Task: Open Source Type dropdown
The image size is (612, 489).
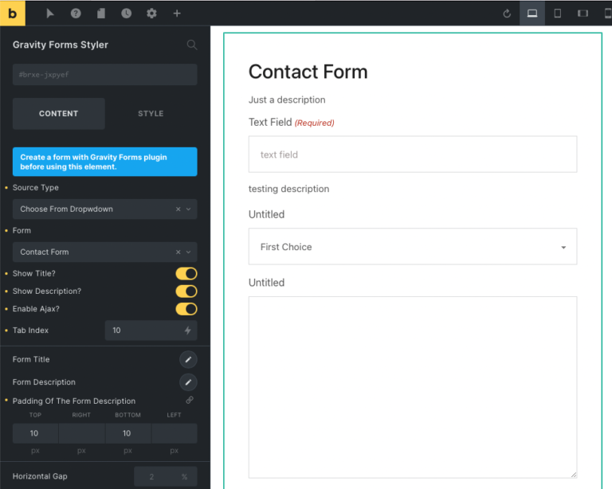Action: [x=104, y=209]
